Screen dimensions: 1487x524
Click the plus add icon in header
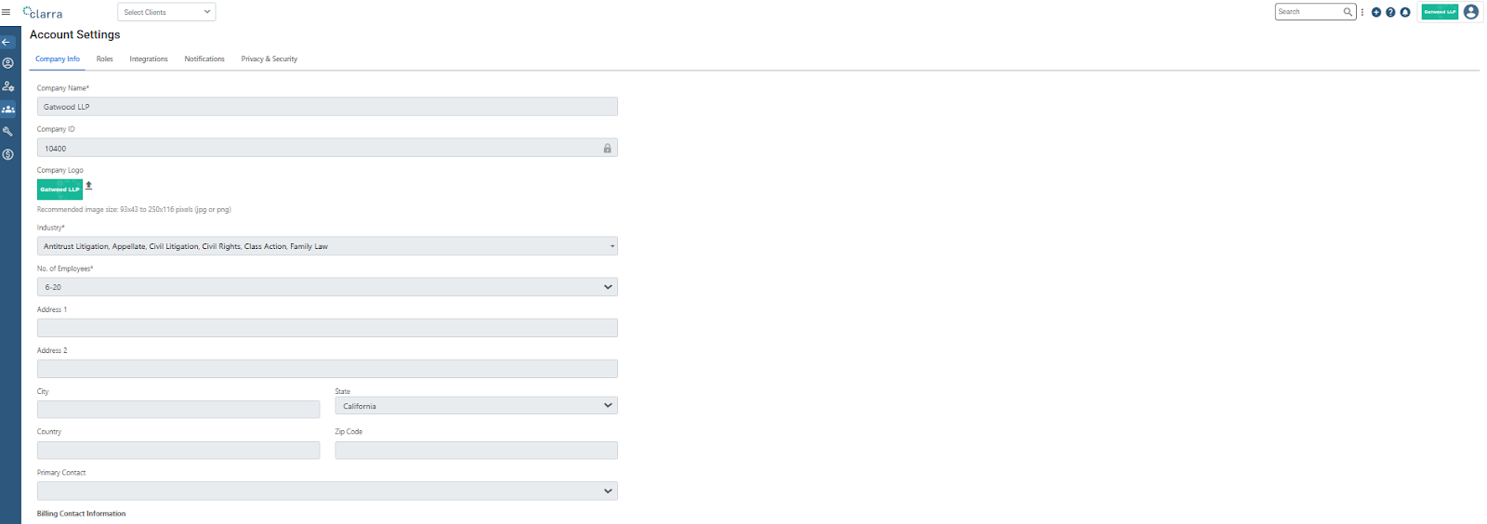1376,12
